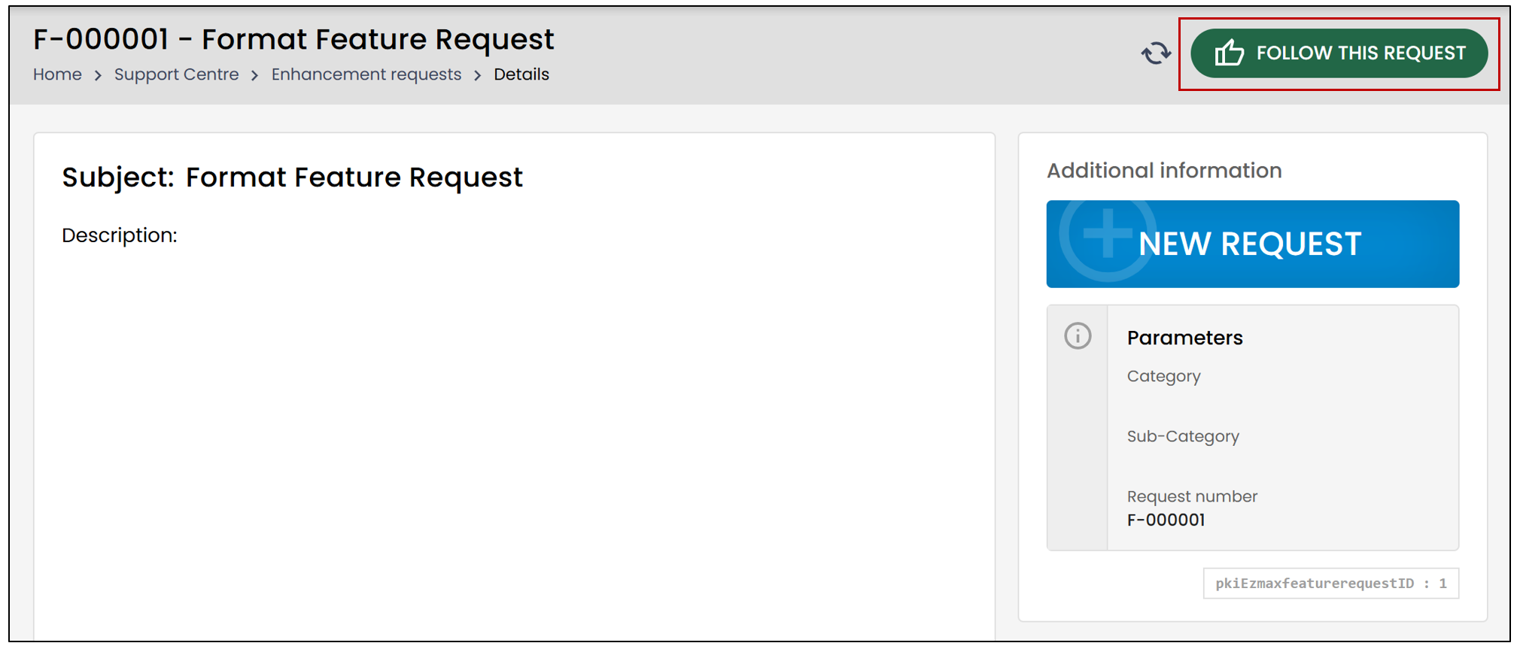Go to the Home breadcrumb link
Viewport: 1520px width, 646px height.
[x=57, y=74]
